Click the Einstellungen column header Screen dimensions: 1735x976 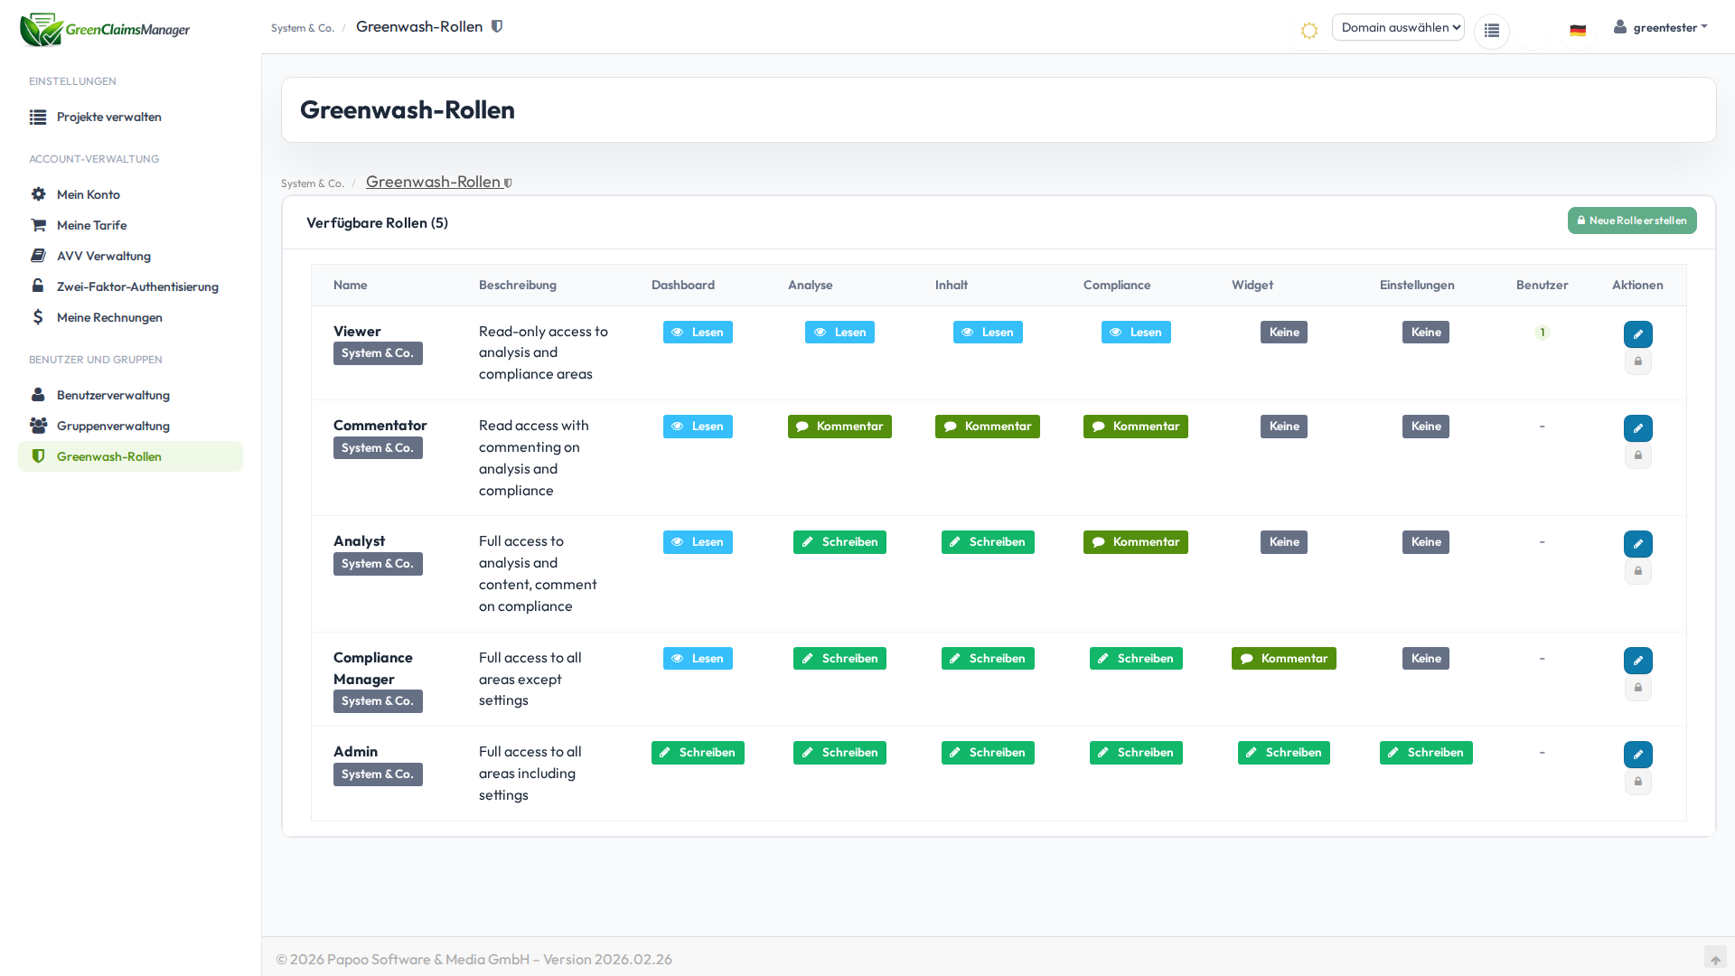[x=1417, y=285]
